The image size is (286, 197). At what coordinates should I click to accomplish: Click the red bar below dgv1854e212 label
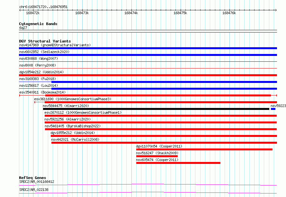[x=148, y=75]
